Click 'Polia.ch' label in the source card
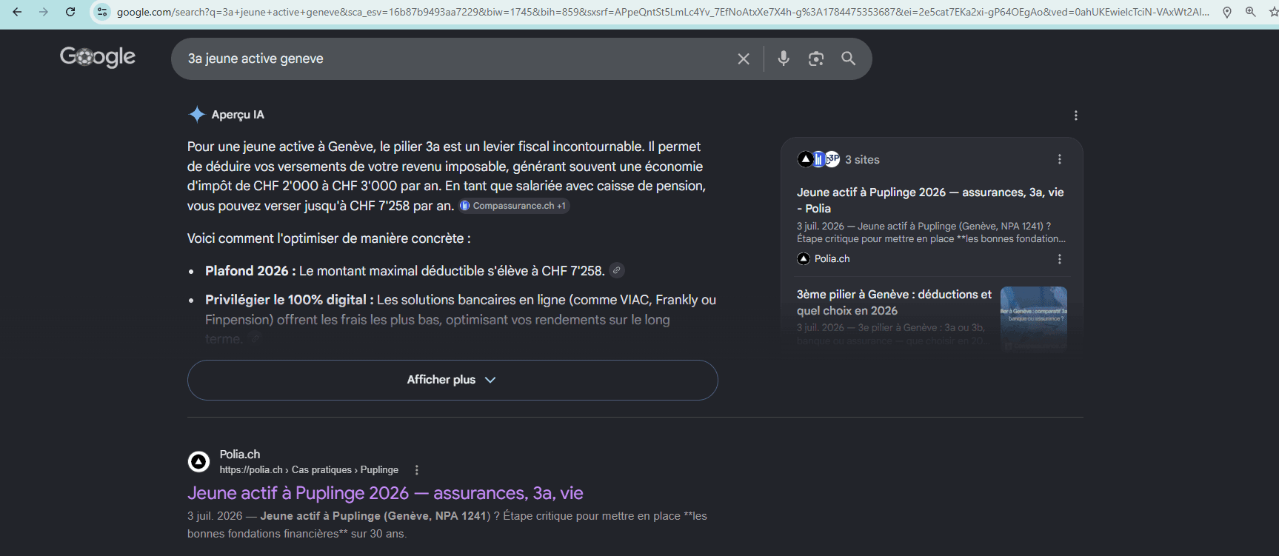This screenshot has width=1279, height=556. pos(832,258)
